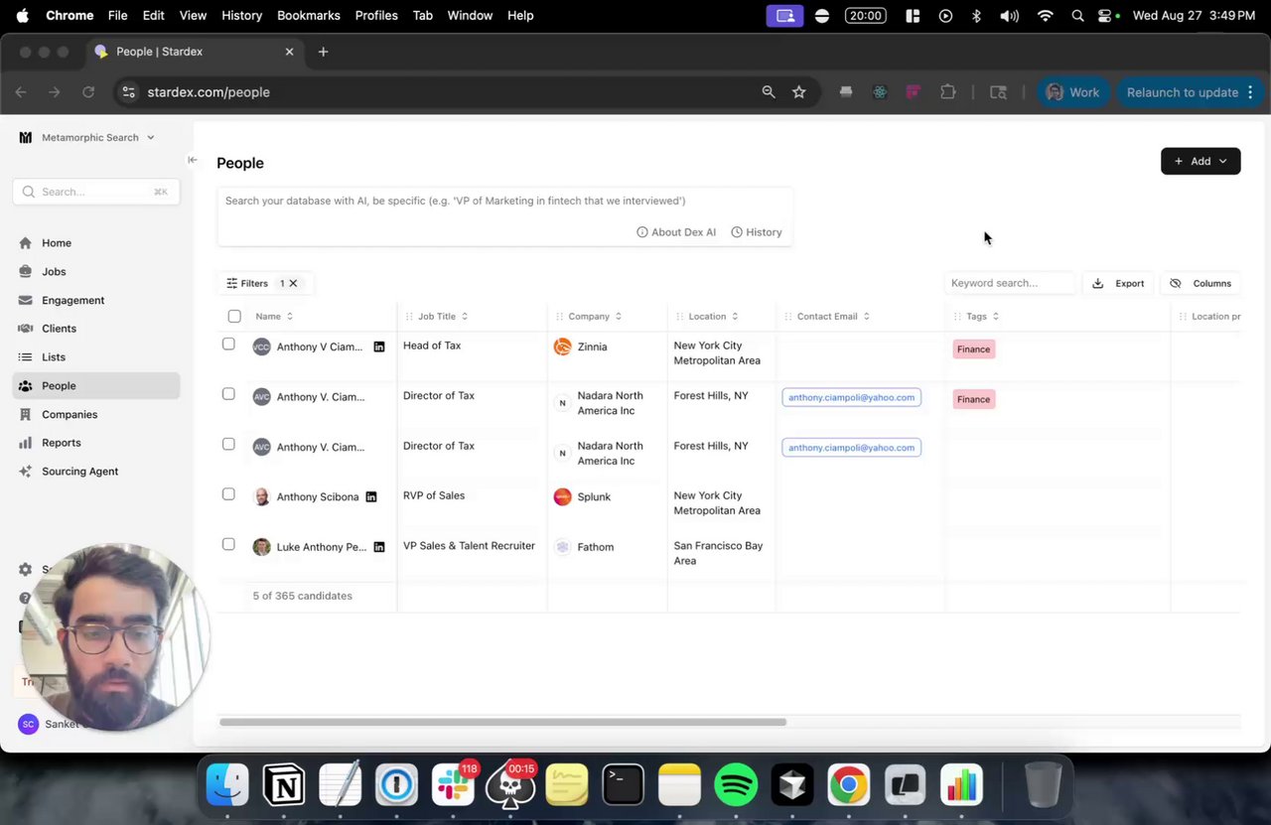Navigate to Clients in the sidebar
Viewport: 1271px width, 825px height.
[x=96, y=329]
